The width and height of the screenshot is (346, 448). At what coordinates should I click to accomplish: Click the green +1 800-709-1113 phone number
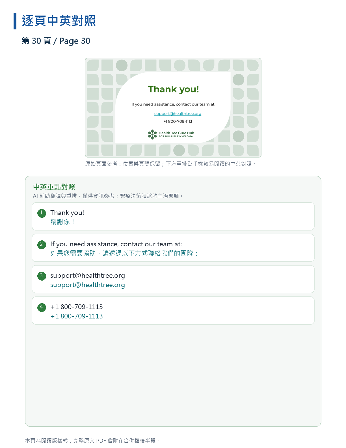[x=77, y=316]
